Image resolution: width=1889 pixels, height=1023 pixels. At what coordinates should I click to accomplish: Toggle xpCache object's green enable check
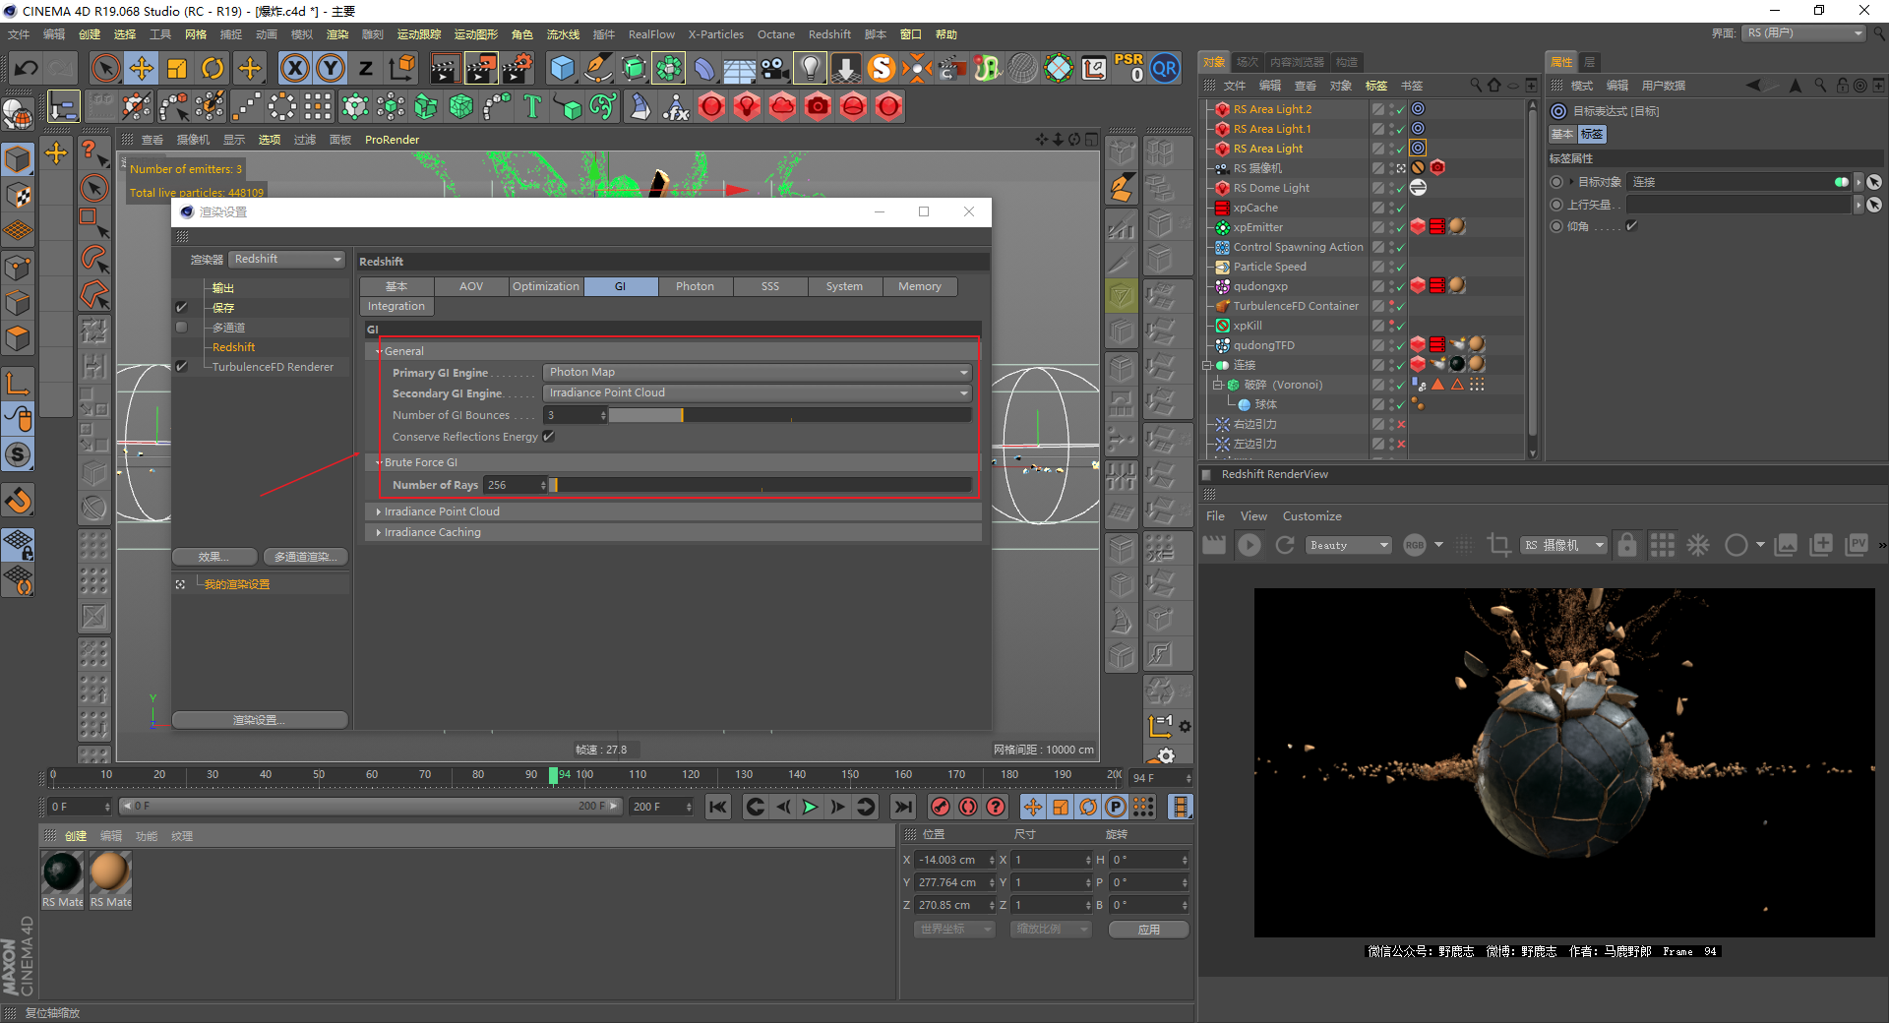pos(1400,208)
